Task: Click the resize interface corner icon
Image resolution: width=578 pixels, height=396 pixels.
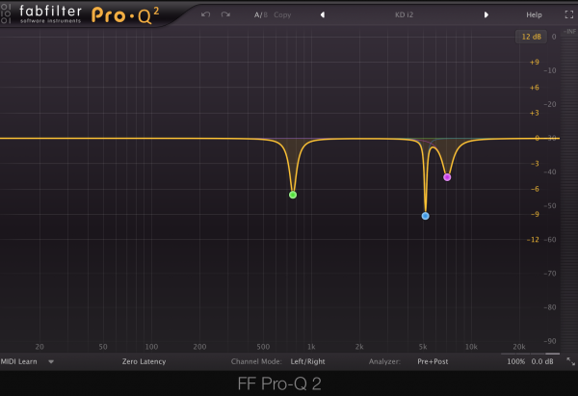Action: click(570, 361)
